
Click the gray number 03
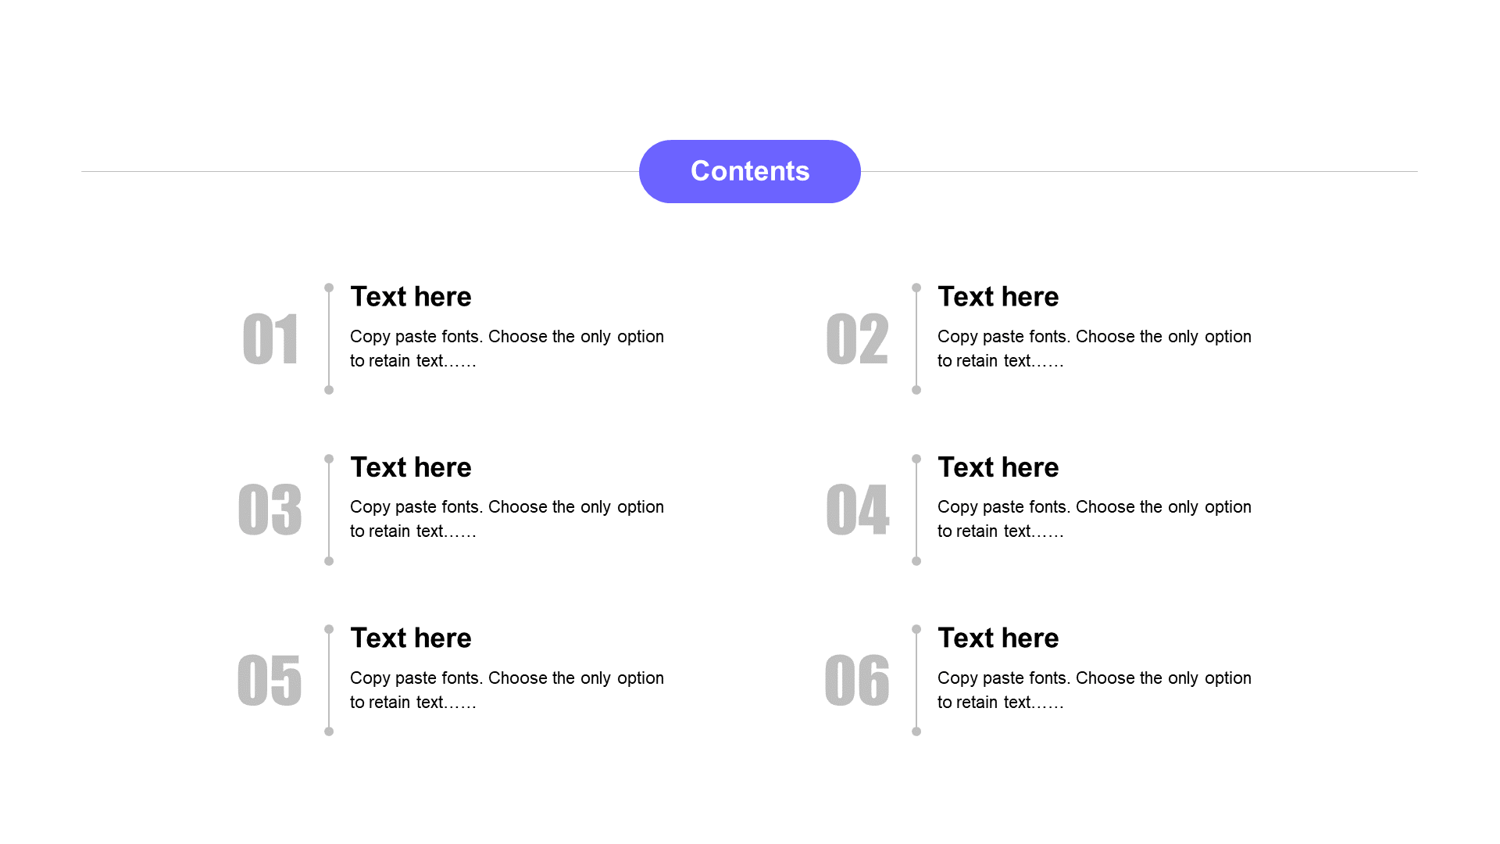[x=270, y=510]
